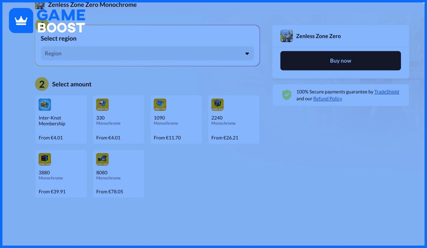Click the GameBoost crown logo icon
The height and width of the screenshot is (248, 427).
pyautogui.click(x=21, y=21)
